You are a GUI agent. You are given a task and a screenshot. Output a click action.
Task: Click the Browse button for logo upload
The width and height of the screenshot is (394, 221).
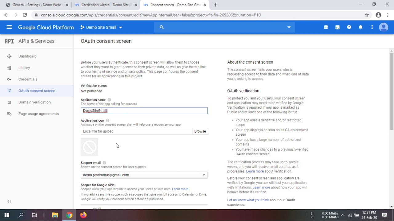click(x=200, y=131)
